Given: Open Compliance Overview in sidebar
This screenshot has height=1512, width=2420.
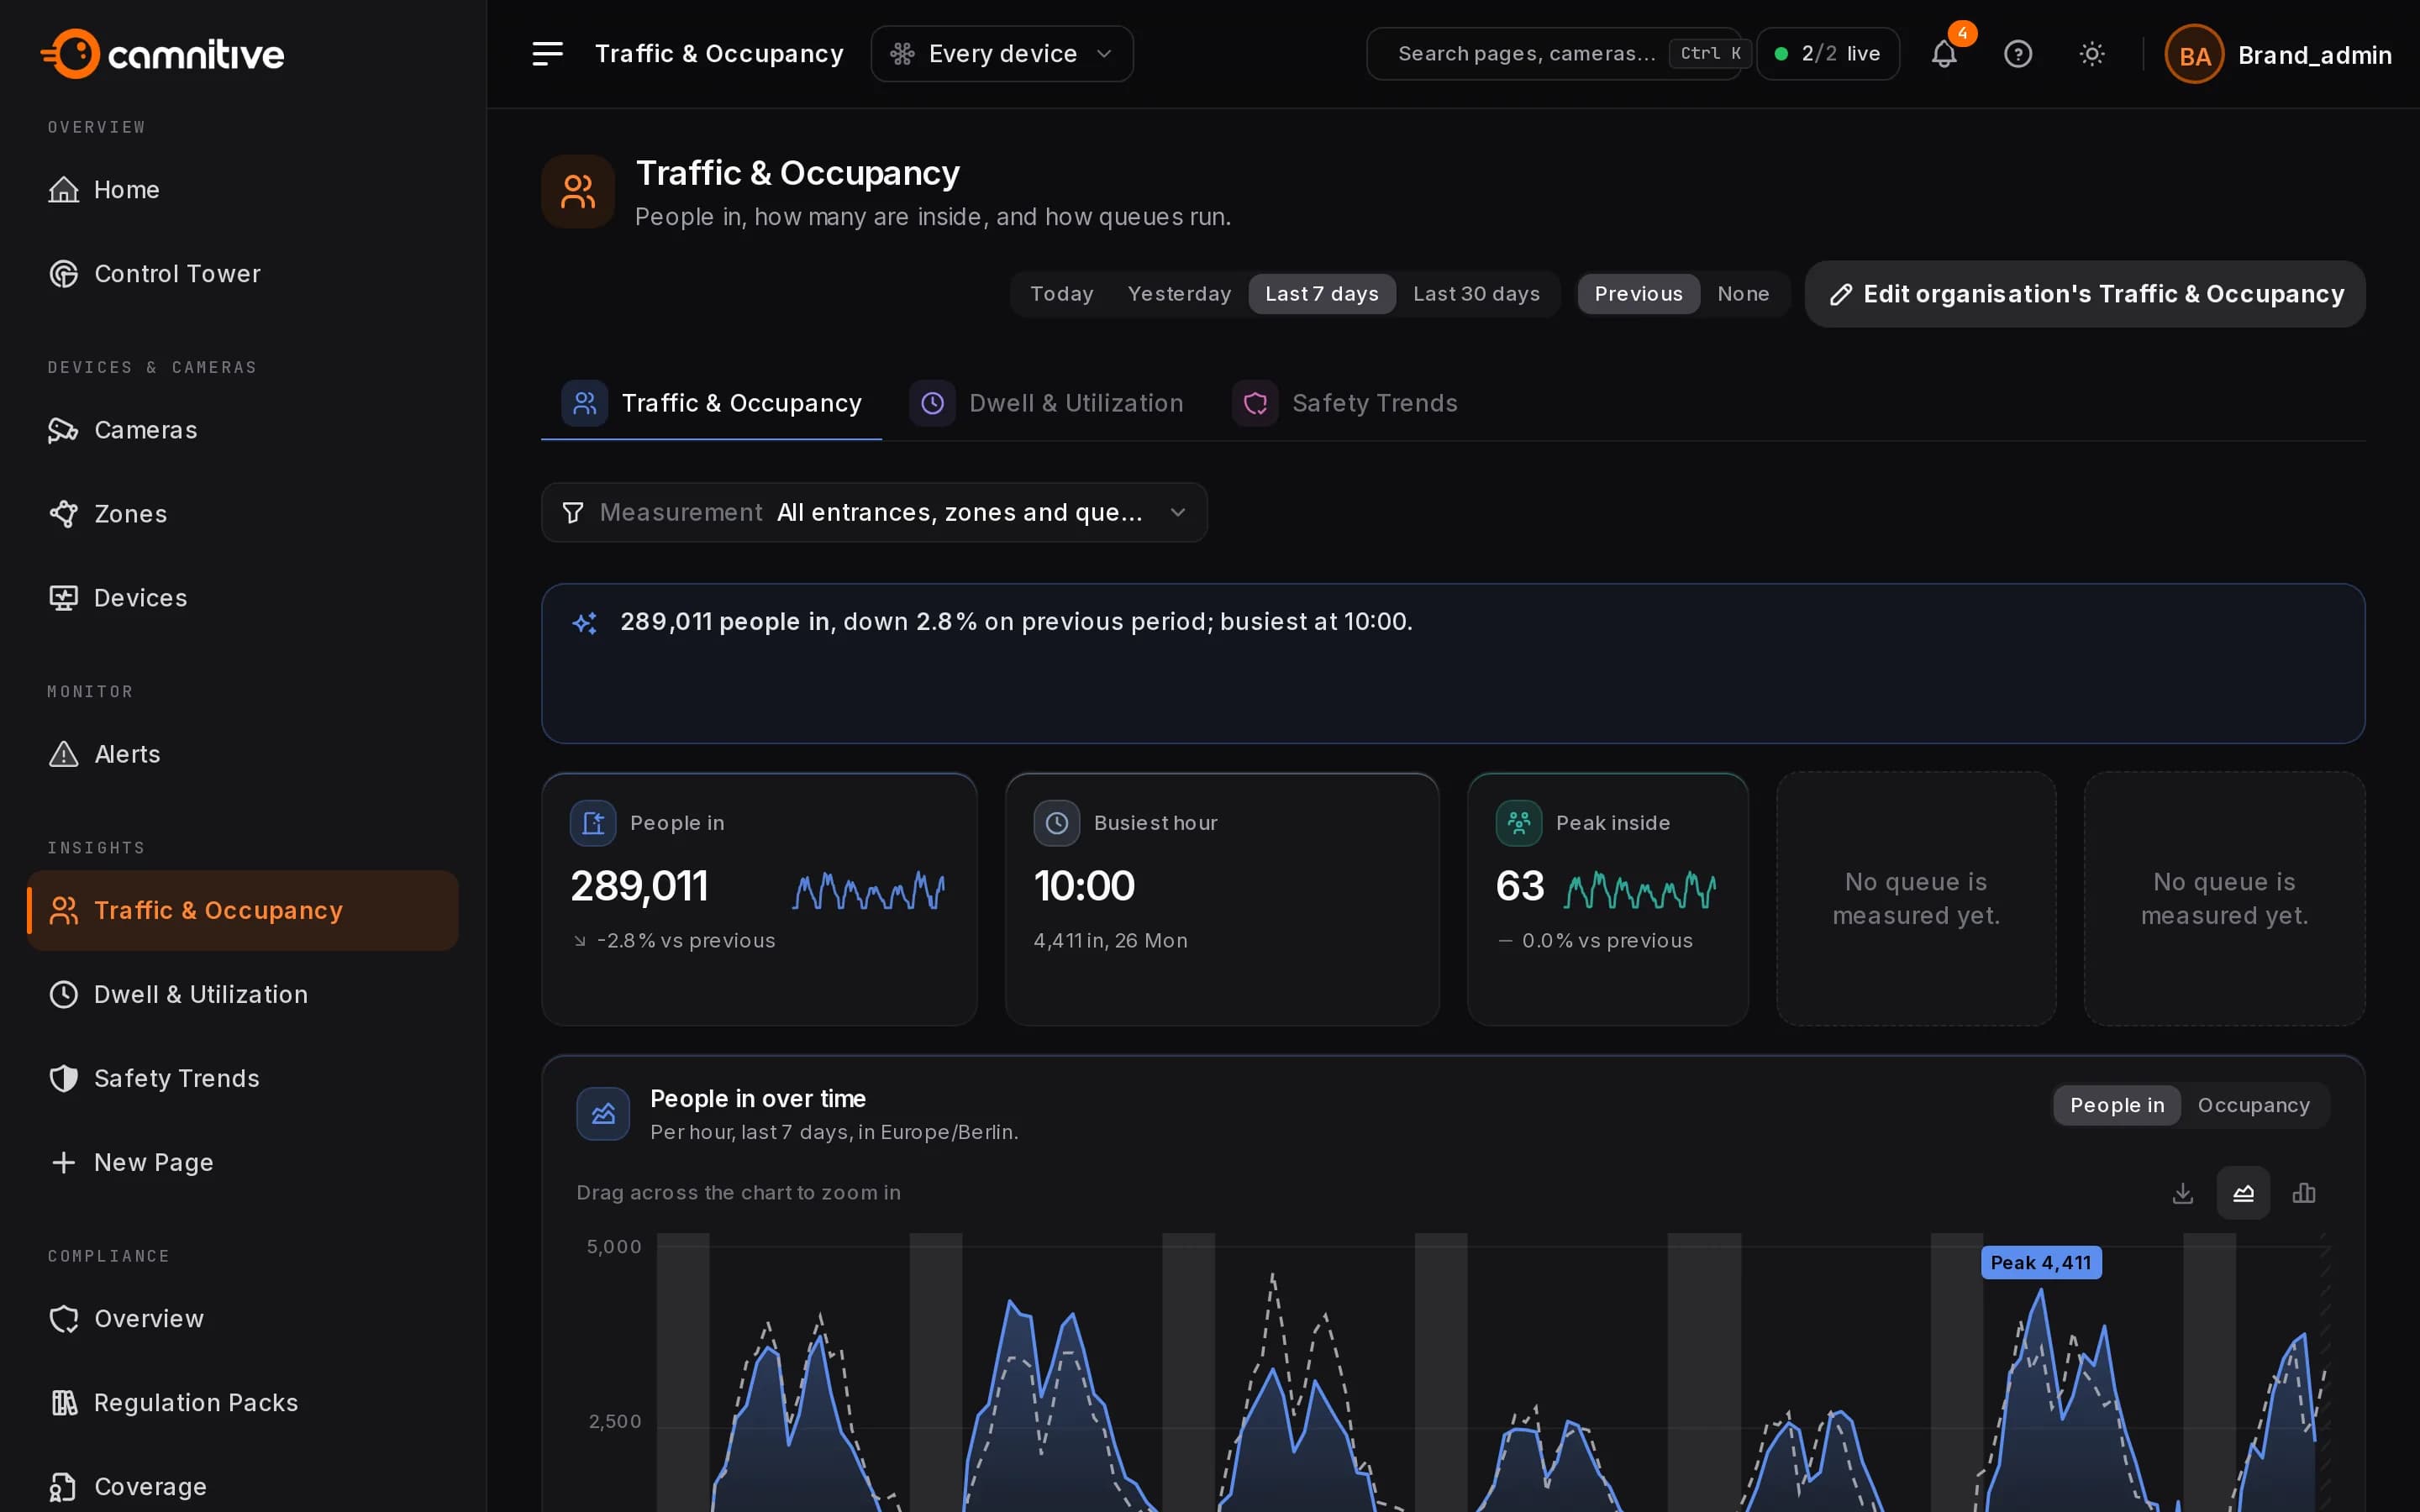Looking at the screenshot, I should (243, 1318).
